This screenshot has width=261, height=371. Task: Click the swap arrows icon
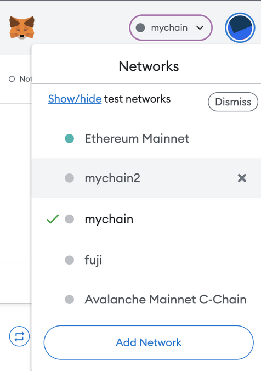[x=19, y=336]
